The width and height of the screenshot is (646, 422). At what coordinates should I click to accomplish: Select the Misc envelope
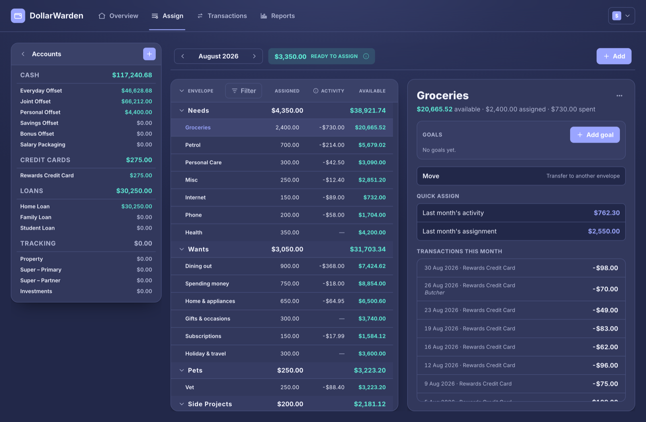coord(282,180)
